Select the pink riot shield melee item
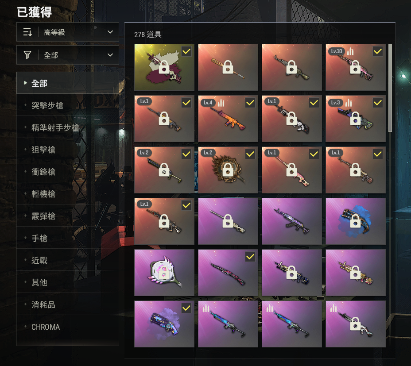Image resolution: width=411 pixels, height=366 pixels. click(x=164, y=273)
